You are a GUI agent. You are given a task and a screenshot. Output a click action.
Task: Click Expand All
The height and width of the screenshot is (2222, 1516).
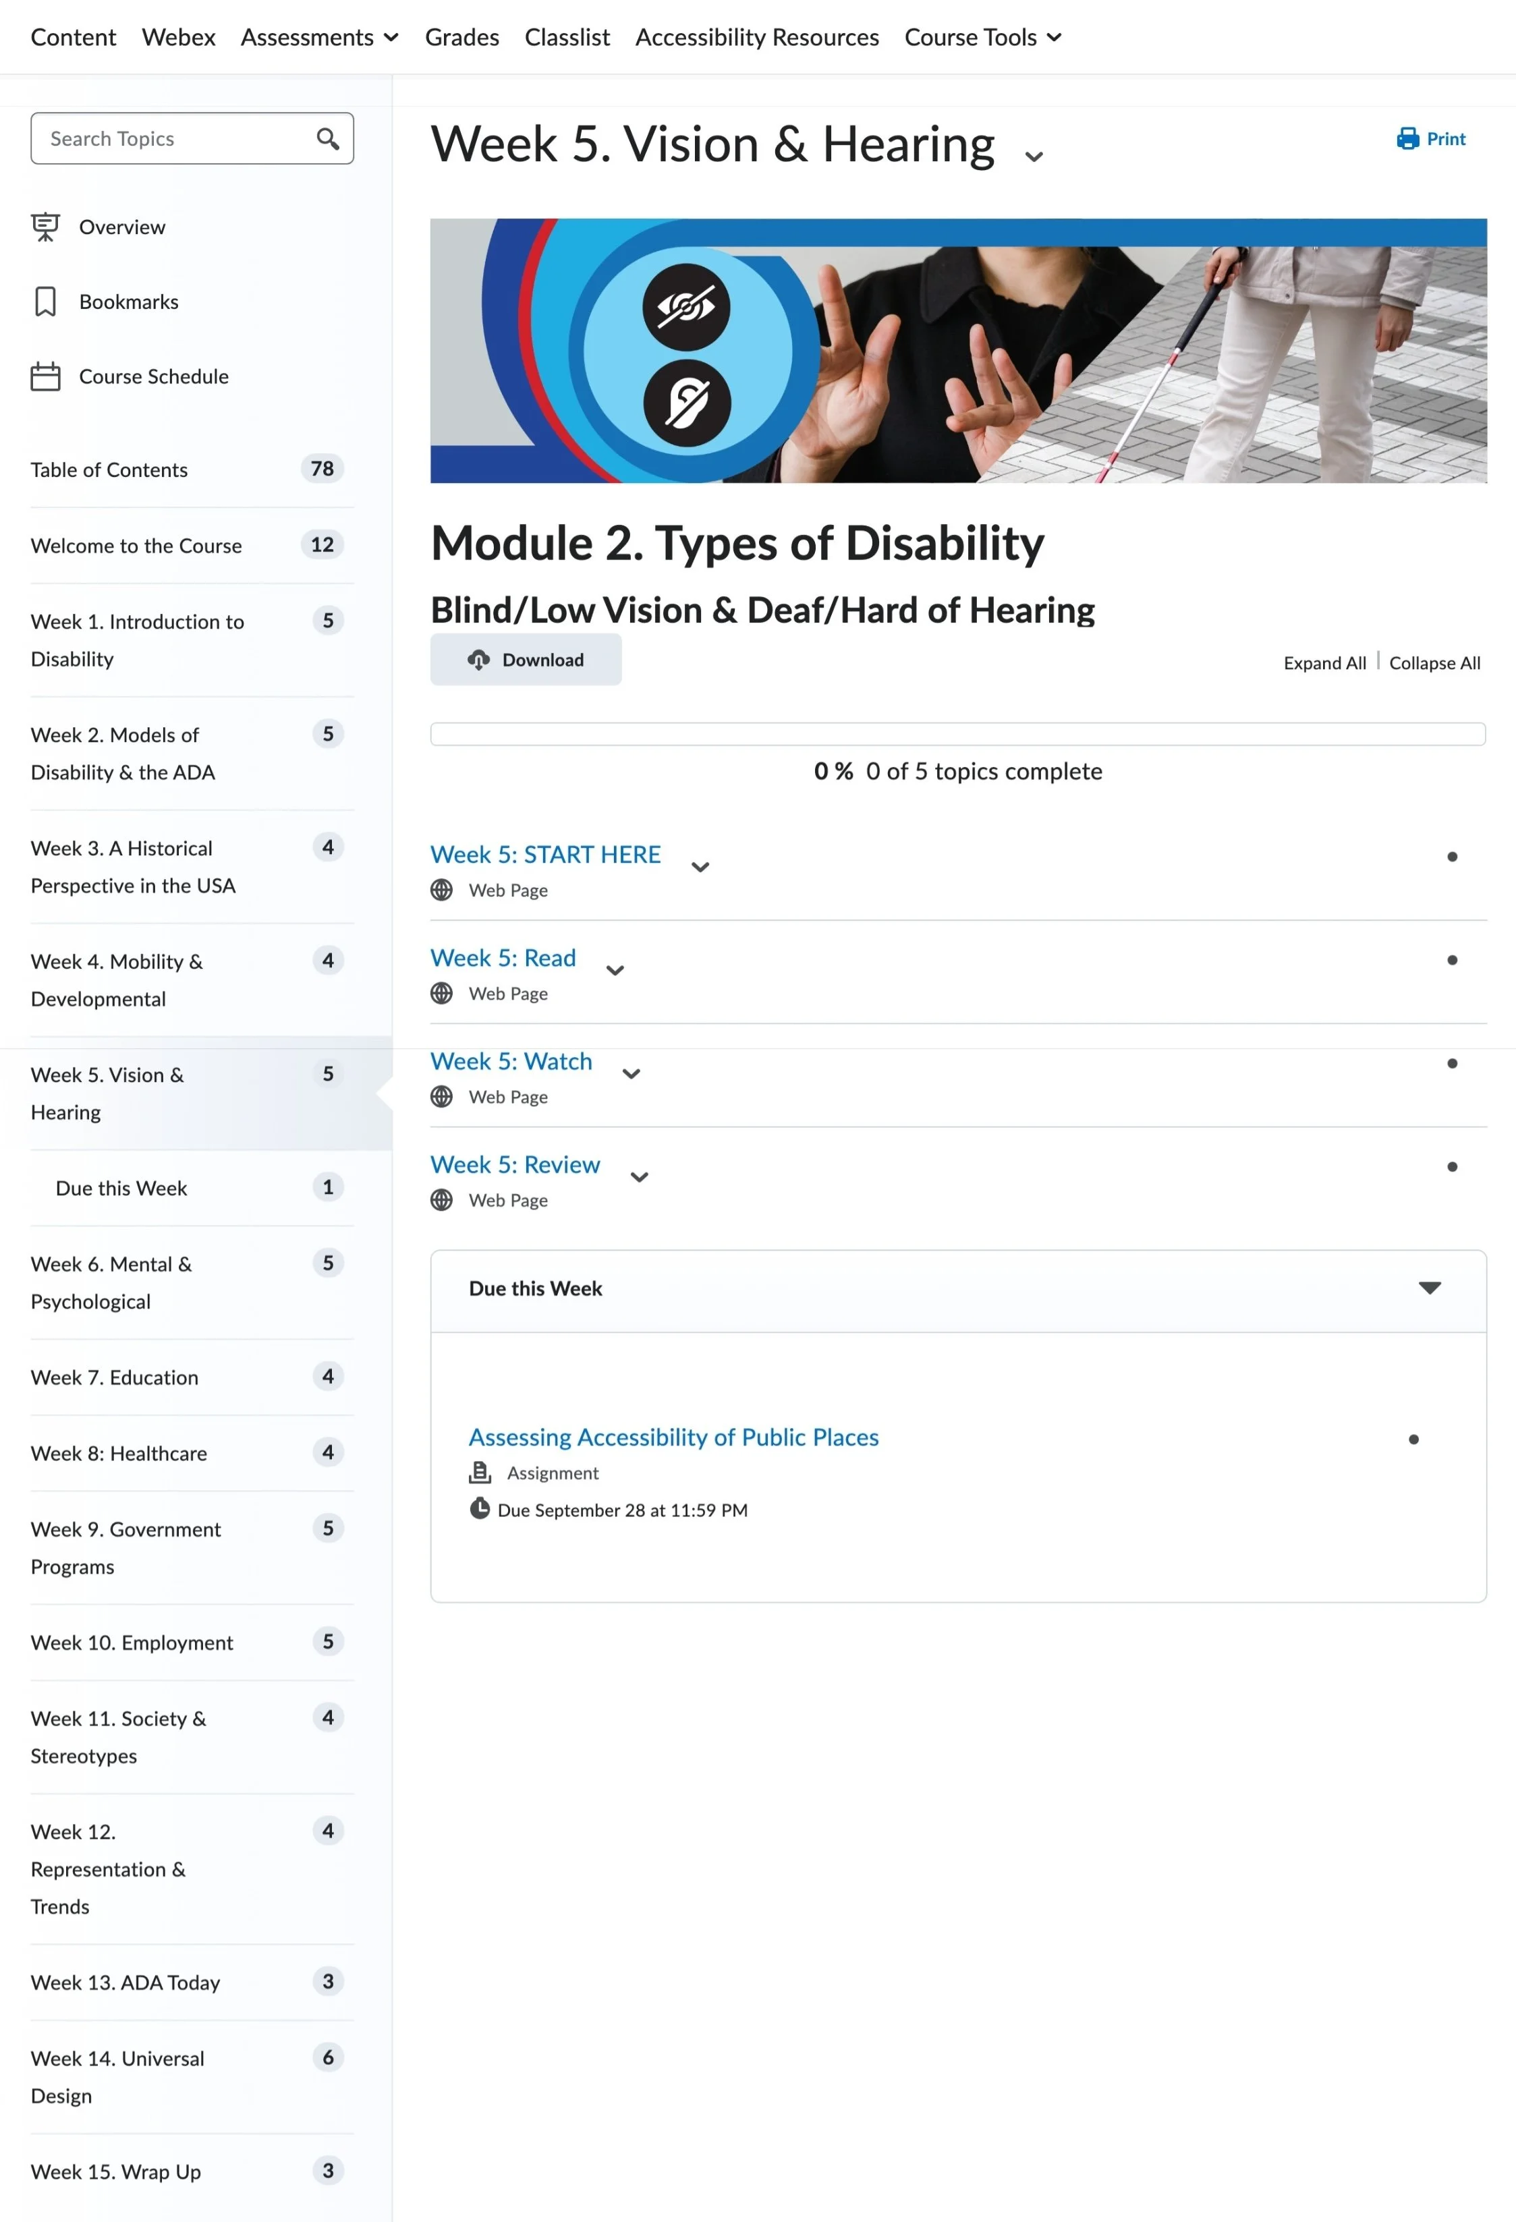point(1324,662)
